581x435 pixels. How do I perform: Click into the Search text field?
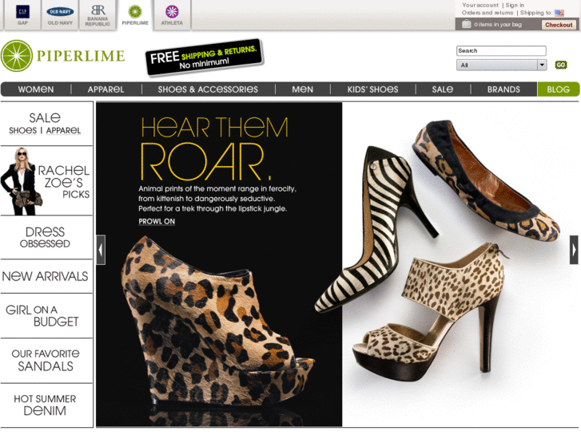tap(501, 51)
